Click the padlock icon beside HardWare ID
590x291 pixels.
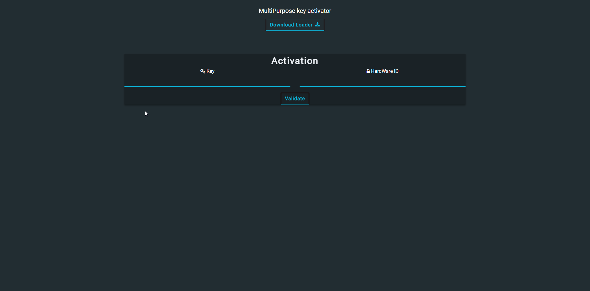(x=368, y=71)
